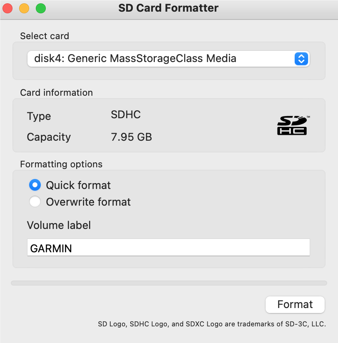Click the SDHC type value text
The image size is (338, 343).
pos(126,114)
